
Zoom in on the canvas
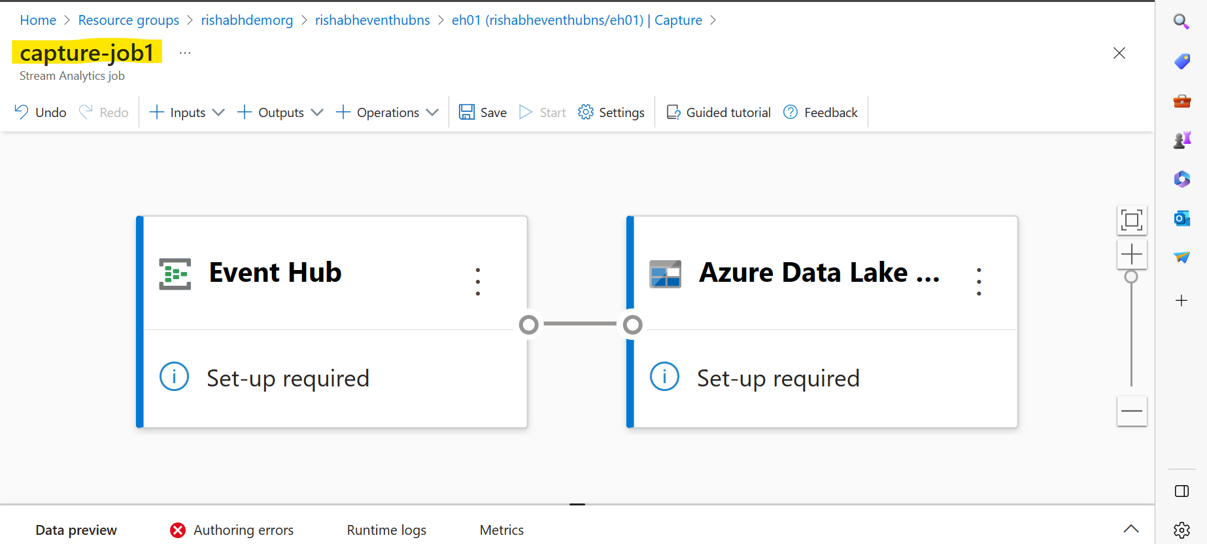click(x=1132, y=254)
